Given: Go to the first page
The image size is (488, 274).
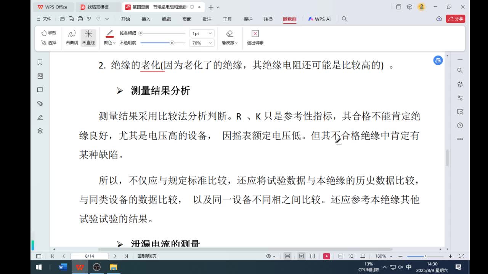Looking at the screenshot, I should tap(53, 256).
